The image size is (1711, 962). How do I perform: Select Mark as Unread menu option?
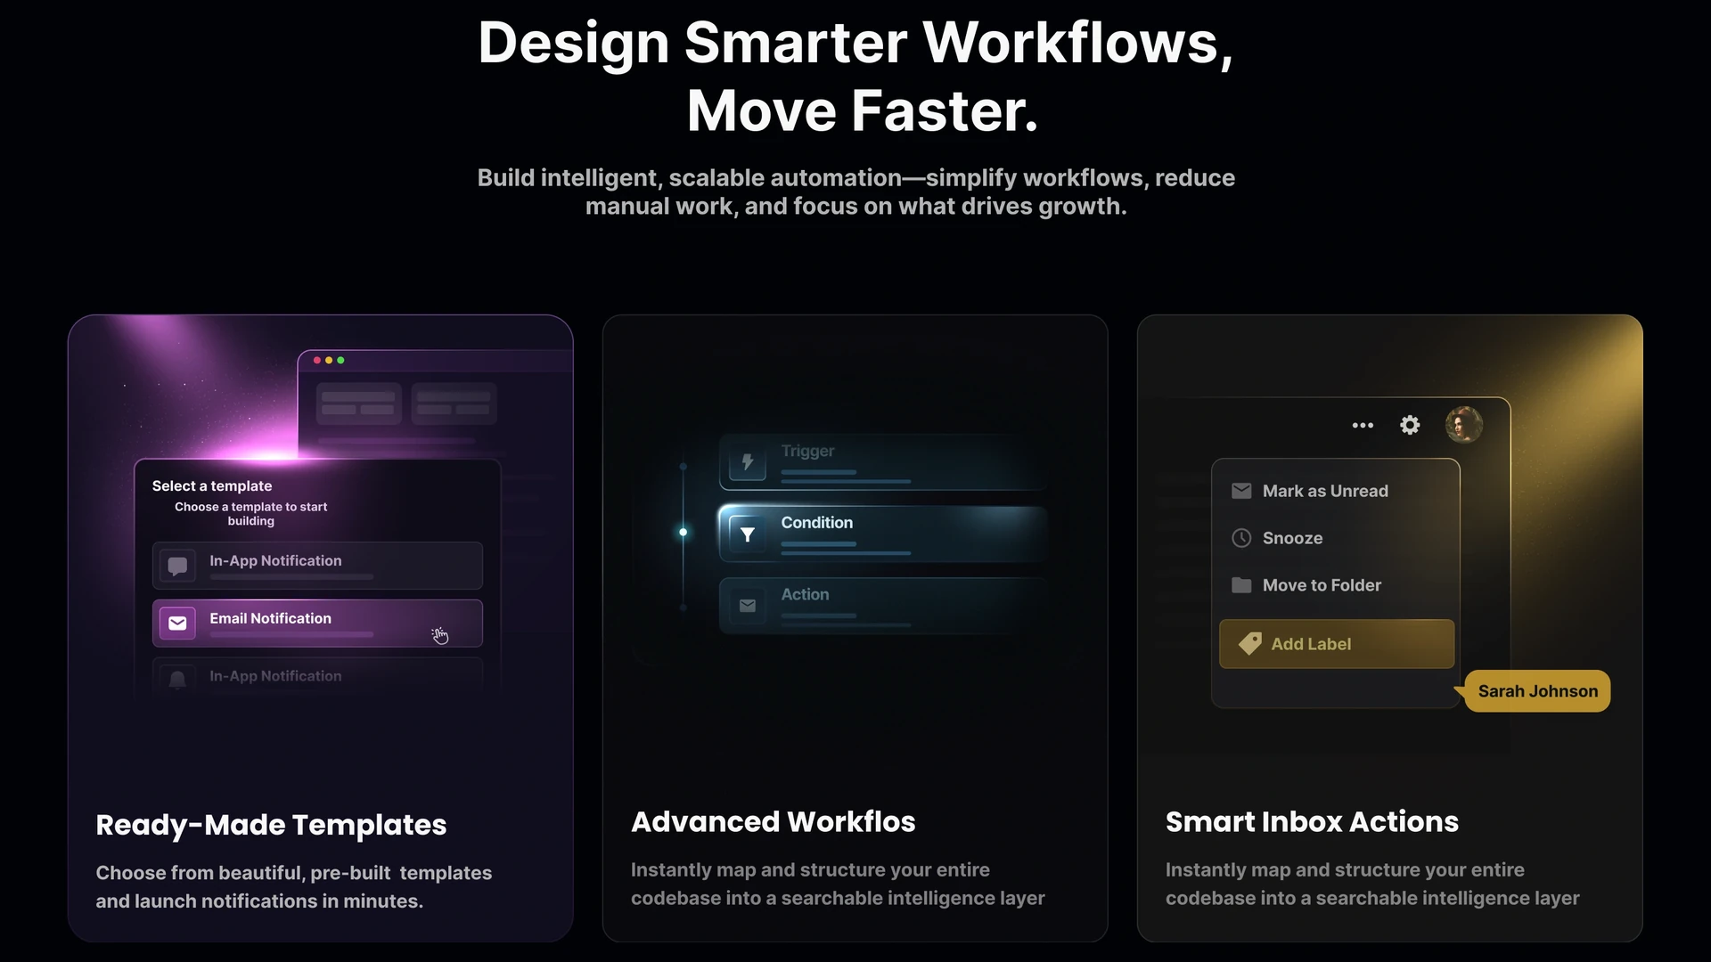tap(1336, 491)
